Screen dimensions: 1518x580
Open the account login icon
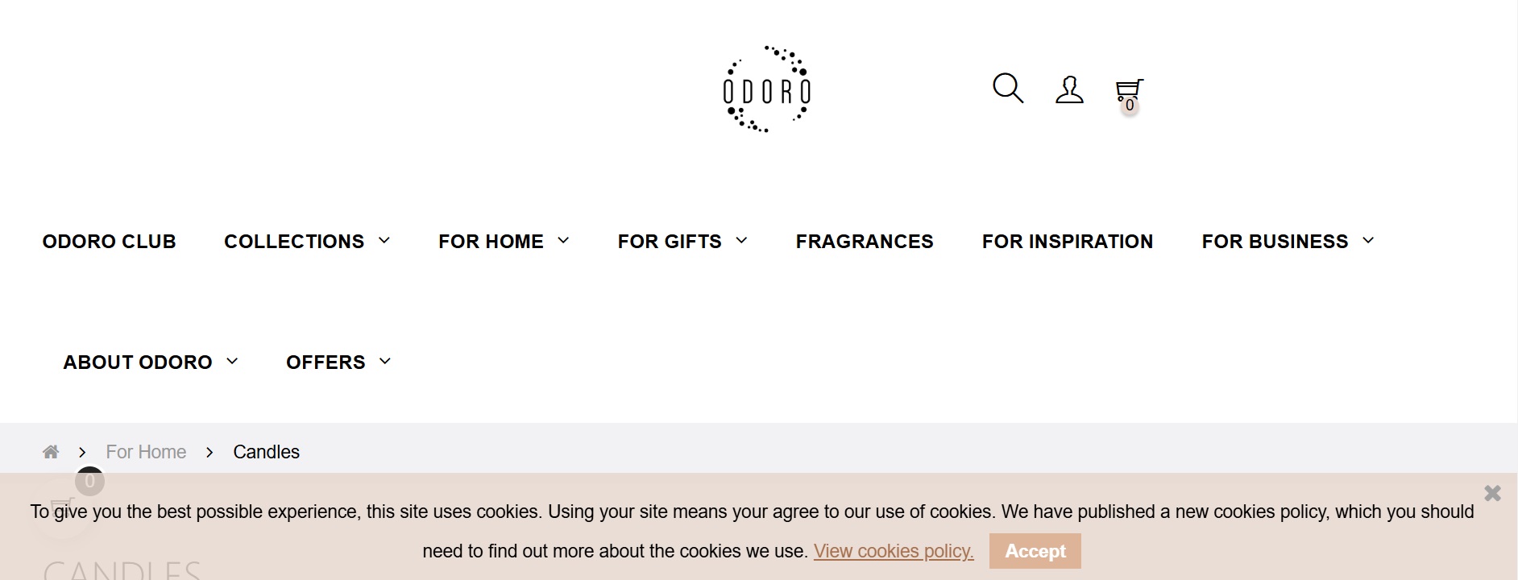[x=1068, y=90]
